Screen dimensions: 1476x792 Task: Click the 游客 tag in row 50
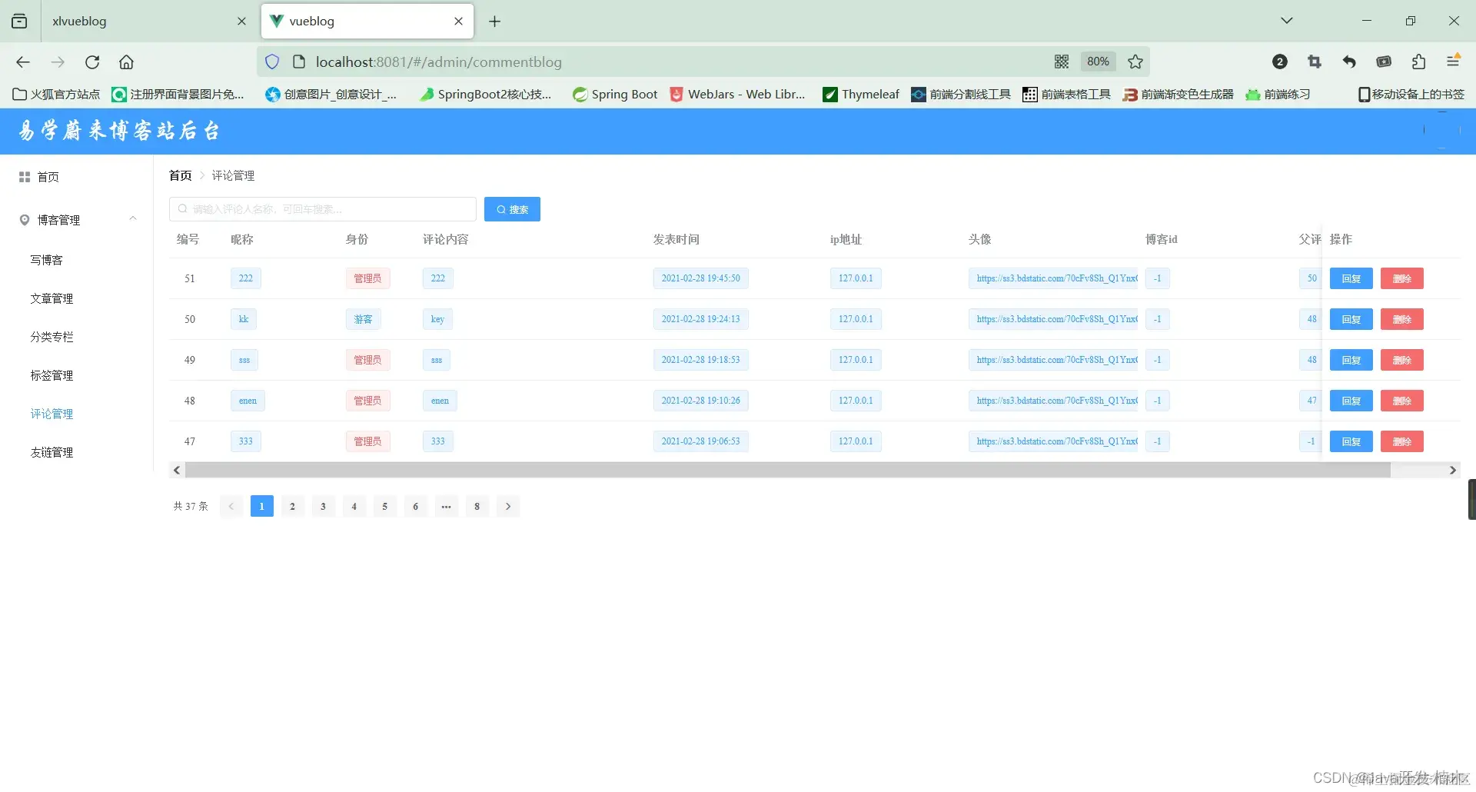(363, 319)
